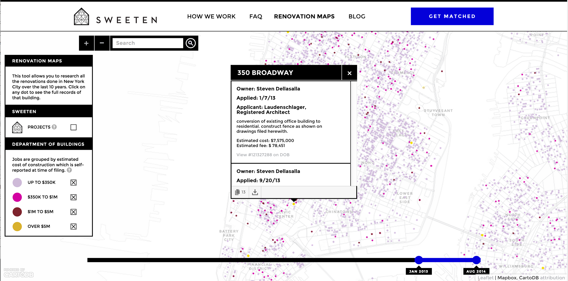The image size is (568, 281).
Task: Click the Mapbox attribution text
Action: coord(507,277)
